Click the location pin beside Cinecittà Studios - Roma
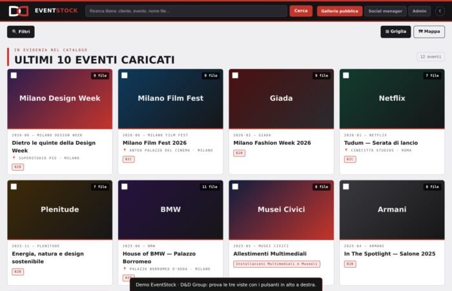Screen dimensions: 452x291 (346, 150)
